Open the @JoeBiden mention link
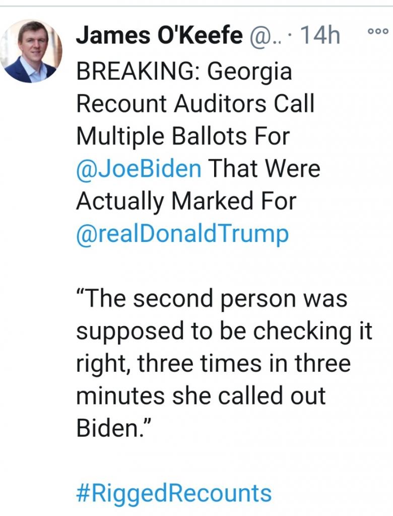The width and height of the screenshot is (393, 516). point(139,169)
